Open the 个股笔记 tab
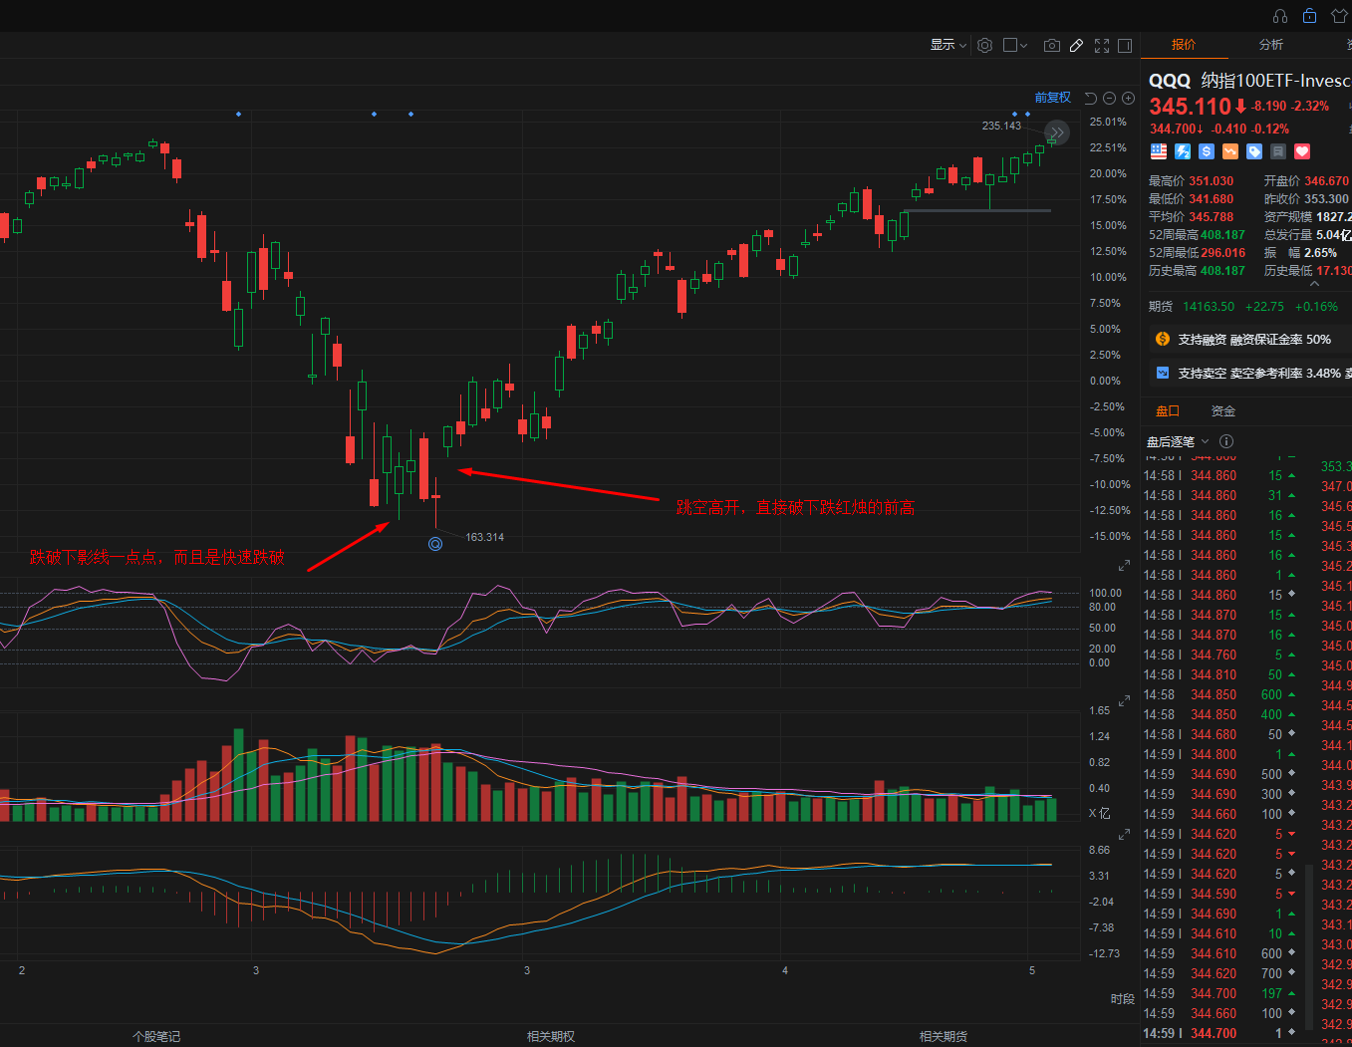This screenshot has width=1352, height=1047. [x=156, y=1037]
